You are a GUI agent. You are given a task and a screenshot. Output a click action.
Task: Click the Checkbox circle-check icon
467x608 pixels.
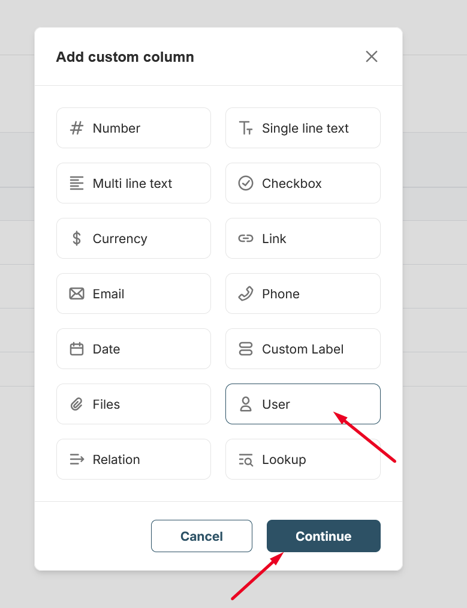pos(246,183)
